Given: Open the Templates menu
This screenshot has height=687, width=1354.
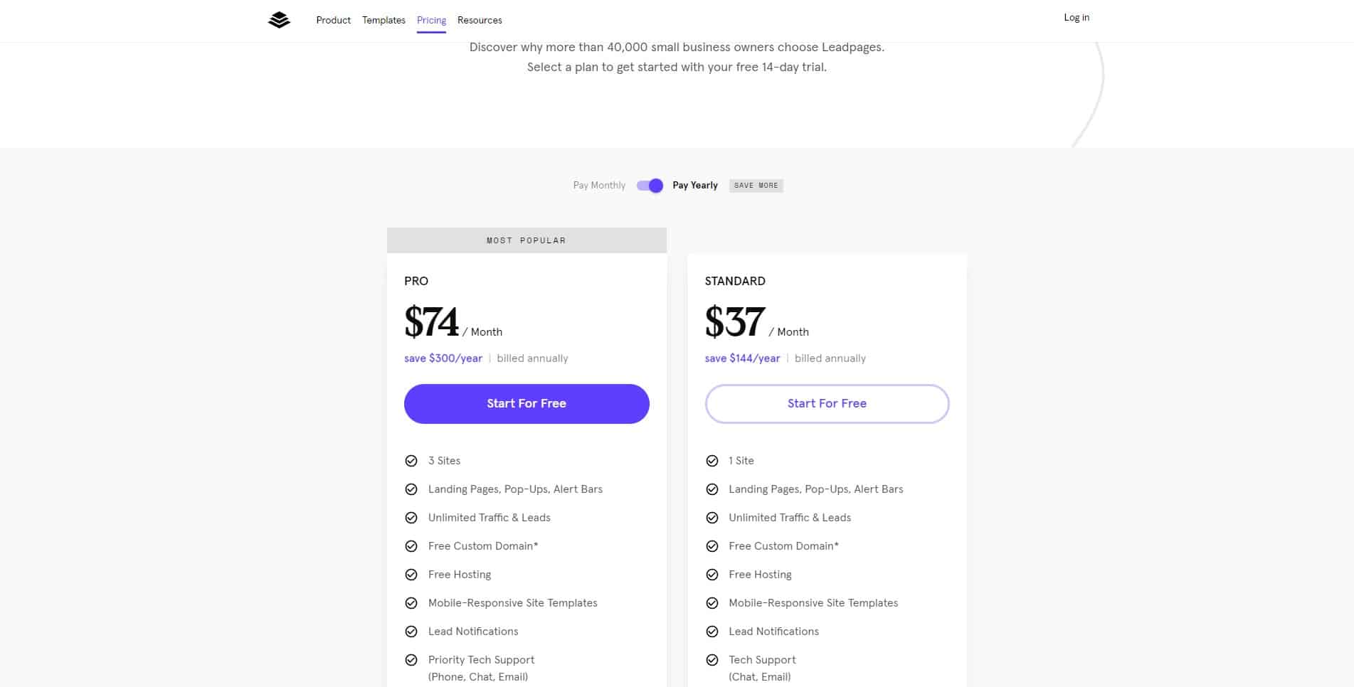Looking at the screenshot, I should (384, 20).
